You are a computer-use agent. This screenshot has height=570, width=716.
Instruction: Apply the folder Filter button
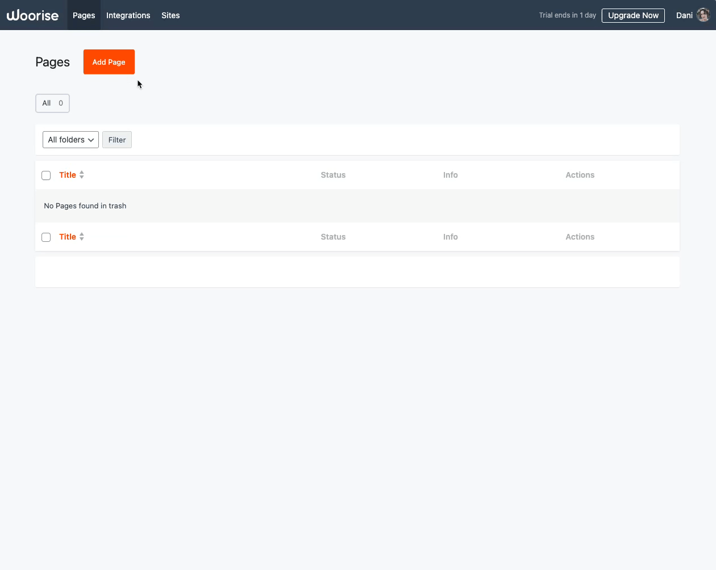(x=117, y=140)
